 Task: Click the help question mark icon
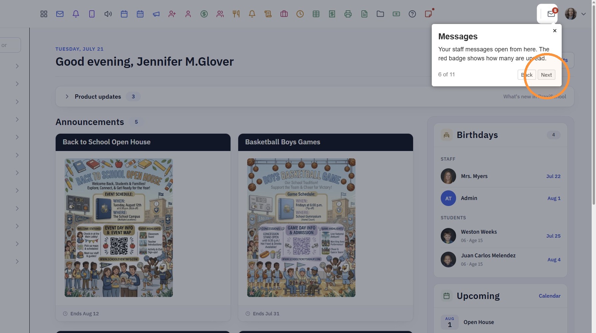(412, 14)
